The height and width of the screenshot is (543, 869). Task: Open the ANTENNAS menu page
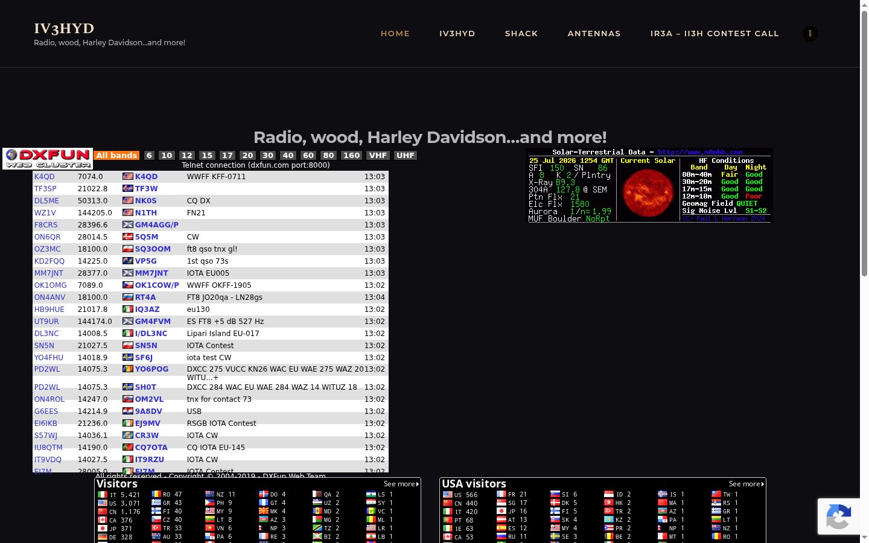[x=594, y=34]
